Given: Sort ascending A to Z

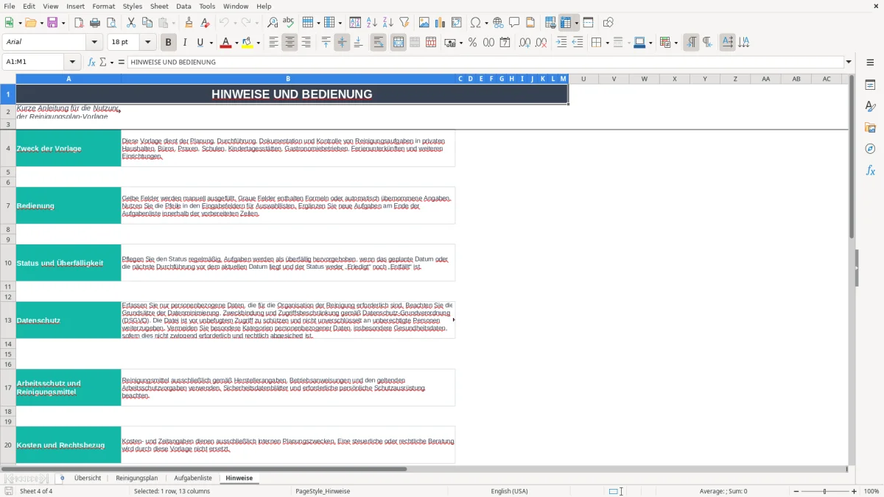Looking at the screenshot, I should [372, 23].
